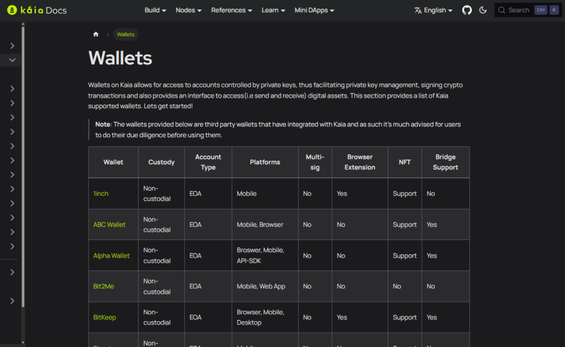565x347 pixels.
Task: Click the home breadcrumb icon
Action: click(96, 34)
